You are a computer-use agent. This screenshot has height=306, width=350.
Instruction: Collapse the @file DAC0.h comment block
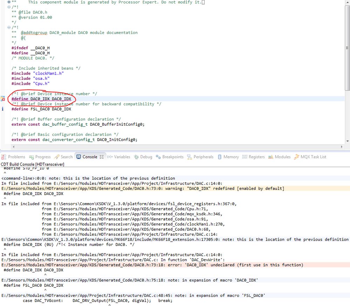tap(9, 7)
